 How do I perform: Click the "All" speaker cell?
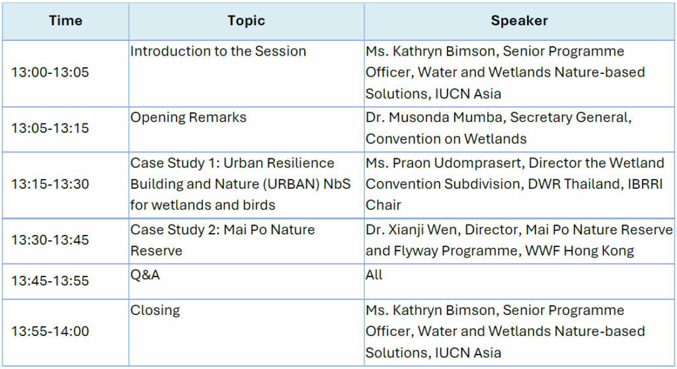click(x=374, y=275)
